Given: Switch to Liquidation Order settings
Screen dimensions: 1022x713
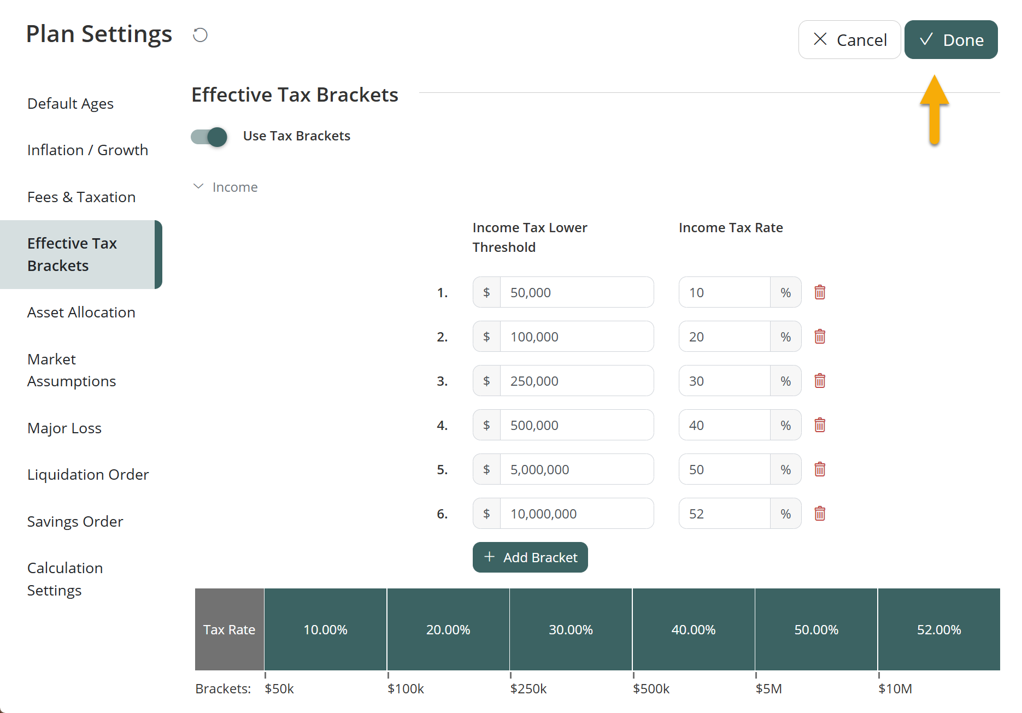Looking at the screenshot, I should point(88,474).
